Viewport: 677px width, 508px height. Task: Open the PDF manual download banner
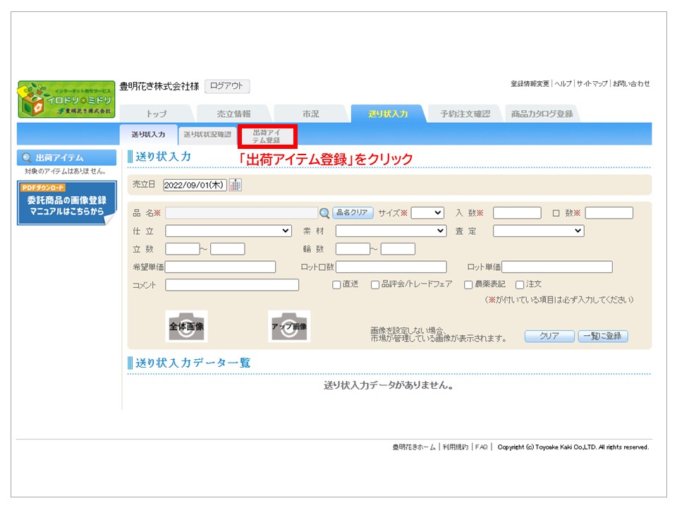pos(66,203)
